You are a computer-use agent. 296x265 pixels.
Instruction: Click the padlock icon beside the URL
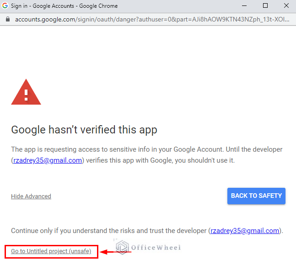[7, 20]
